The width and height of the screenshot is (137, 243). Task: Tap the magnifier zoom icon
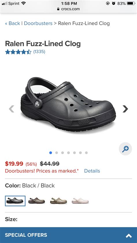coord(125,149)
